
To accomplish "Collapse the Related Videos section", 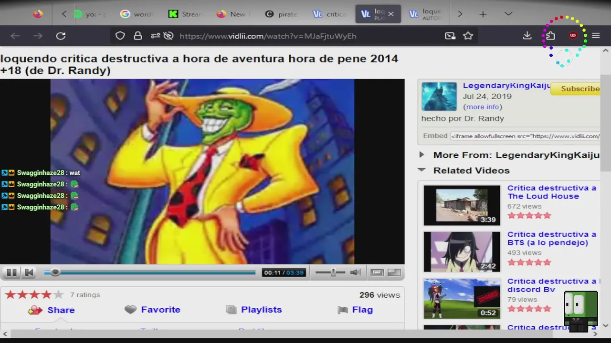I will point(464,171).
